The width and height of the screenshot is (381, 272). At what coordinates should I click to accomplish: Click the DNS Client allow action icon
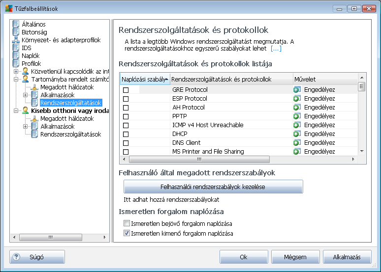coord(297,142)
